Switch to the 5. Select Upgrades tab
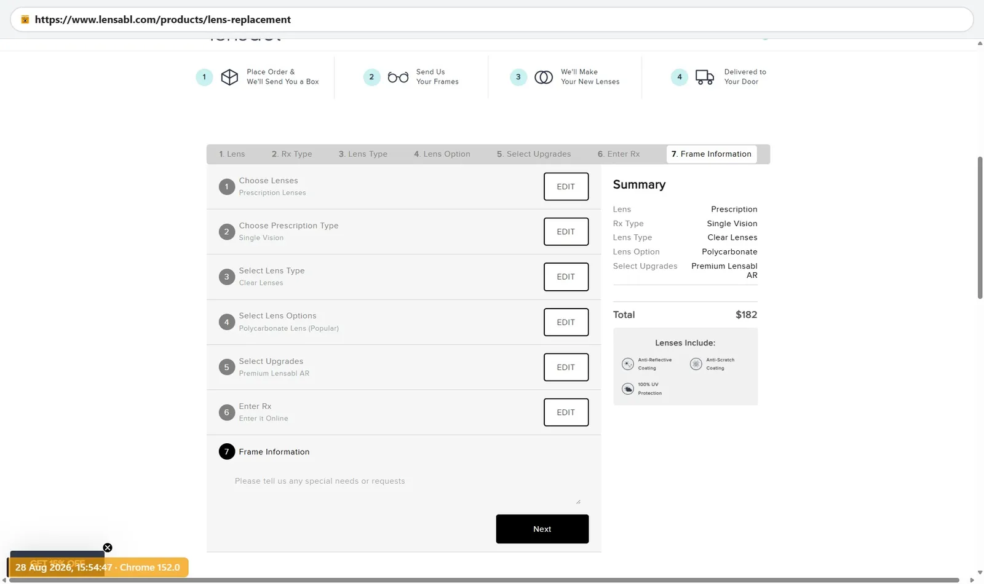984x584 pixels. (x=534, y=154)
